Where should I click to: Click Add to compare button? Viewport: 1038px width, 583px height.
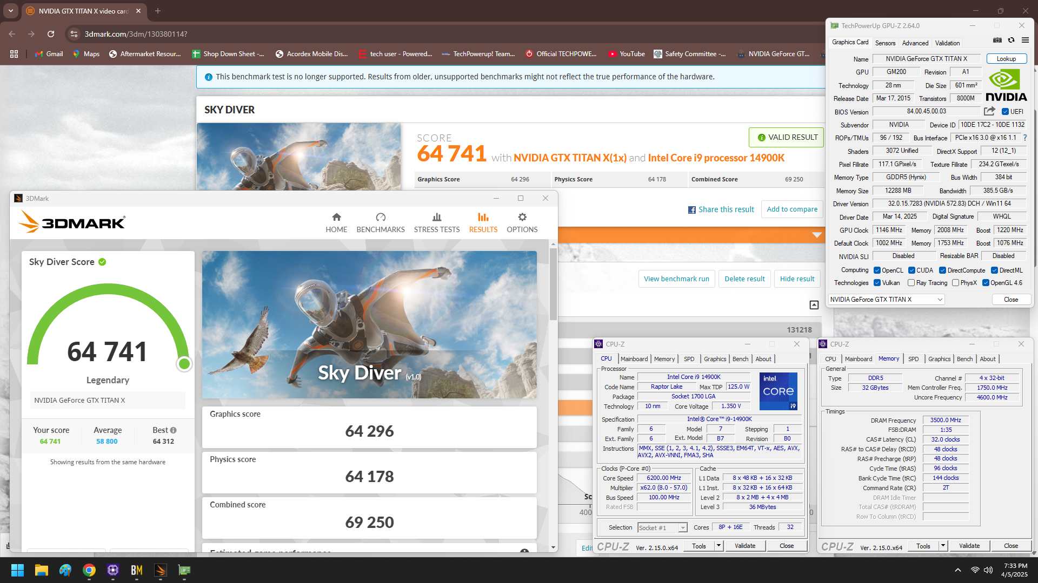click(792, 209)
